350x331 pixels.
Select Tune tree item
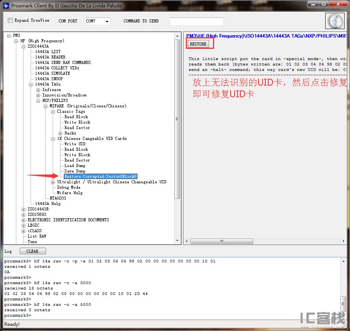point(33,241)
